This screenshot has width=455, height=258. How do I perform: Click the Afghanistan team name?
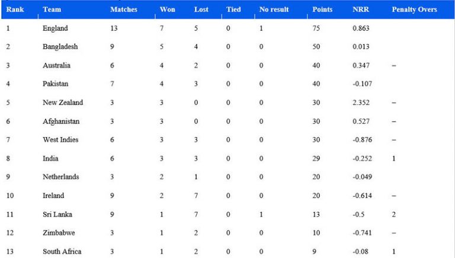[61, 122]
